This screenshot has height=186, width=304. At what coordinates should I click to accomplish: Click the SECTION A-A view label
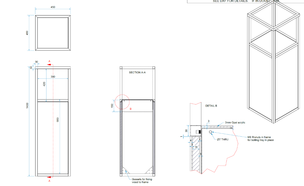coord(137,73)
